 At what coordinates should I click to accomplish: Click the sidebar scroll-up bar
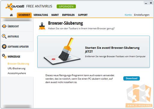pyautogui.click(x=17, y=20)
